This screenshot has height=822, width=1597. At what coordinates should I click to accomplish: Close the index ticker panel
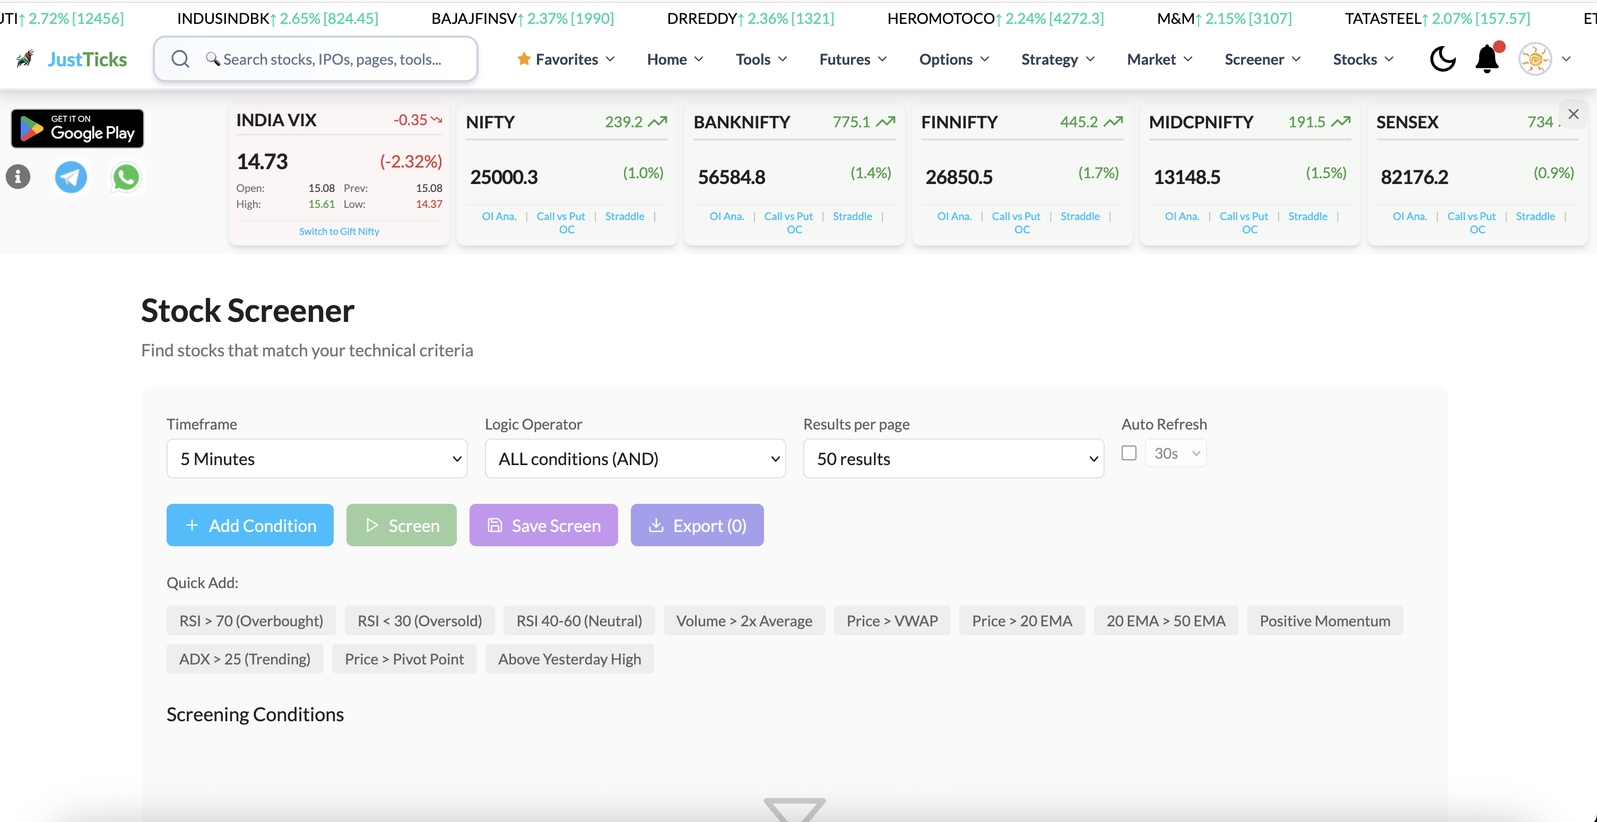coord(1574,114)
